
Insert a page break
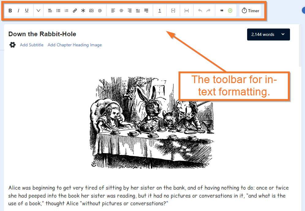[x=186, y=11]
